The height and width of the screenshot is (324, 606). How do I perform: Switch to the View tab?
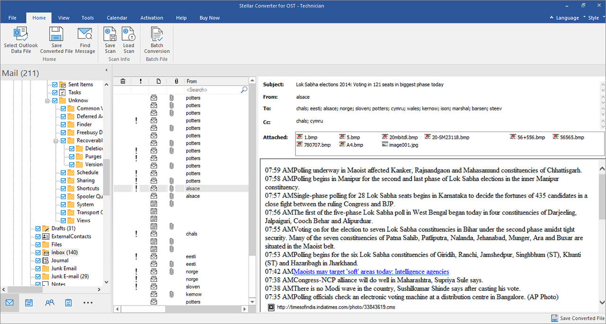click(64, 18)
